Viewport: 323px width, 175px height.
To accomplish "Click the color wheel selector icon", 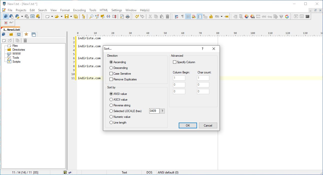I will [246, 16].
